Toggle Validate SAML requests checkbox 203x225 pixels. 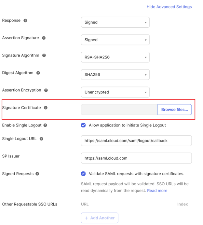[83, 174]
